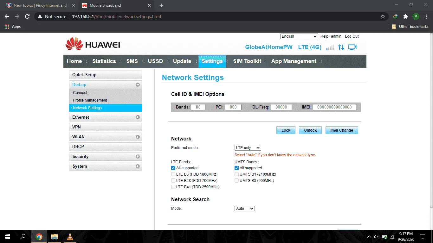Open Windows taskbar search

(23, 237)
